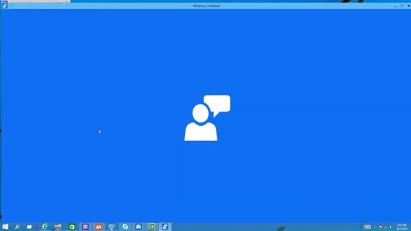The image size is (411, 231).
Task: Open Task View on taskbar
Action: pos(29,227)
